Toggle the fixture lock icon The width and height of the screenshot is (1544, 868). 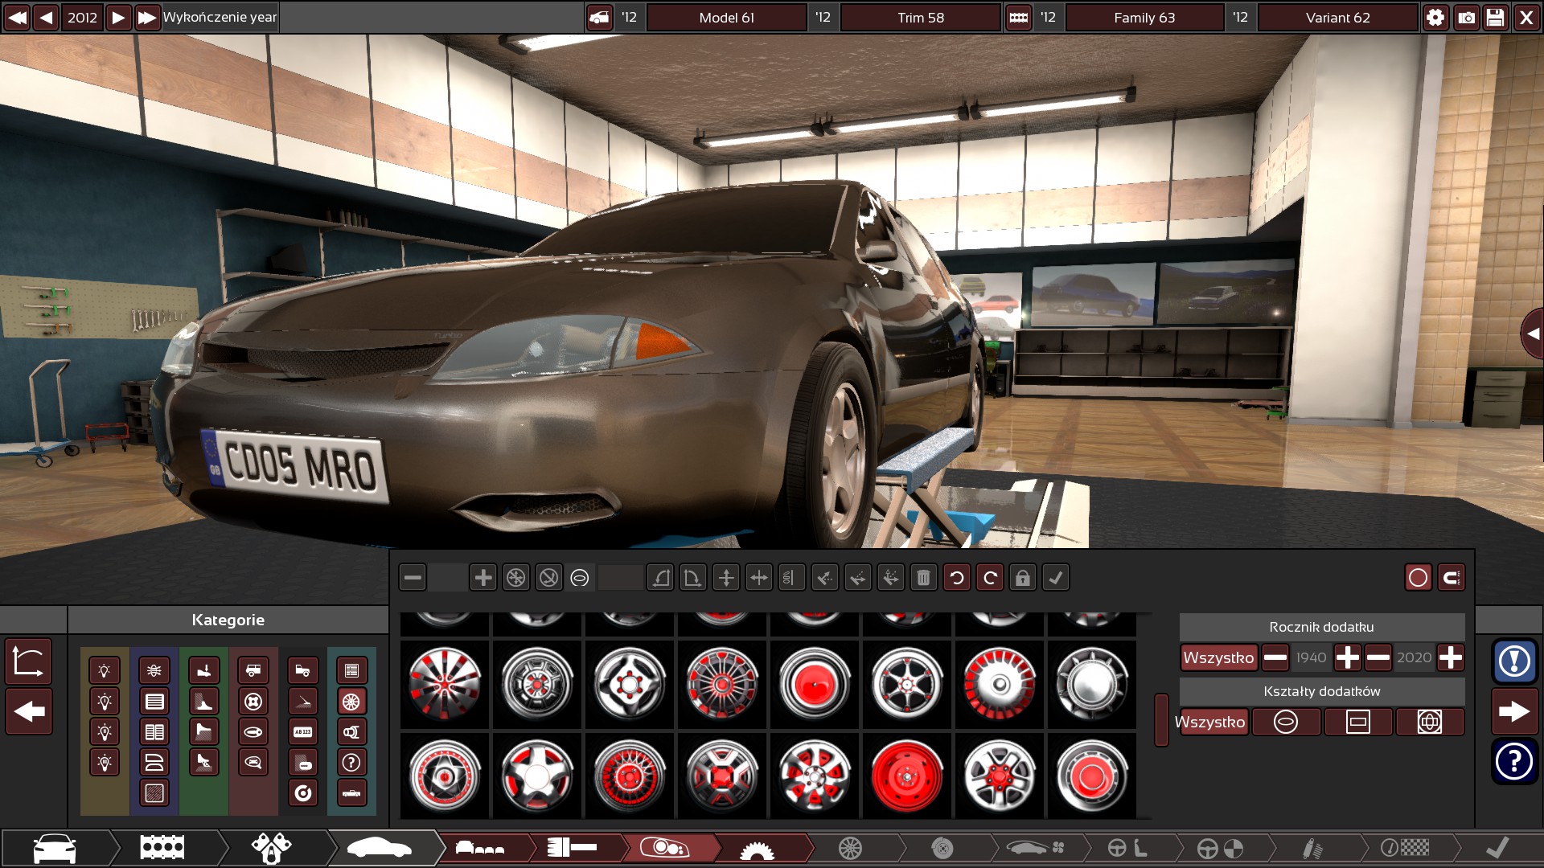point(1022,578)
